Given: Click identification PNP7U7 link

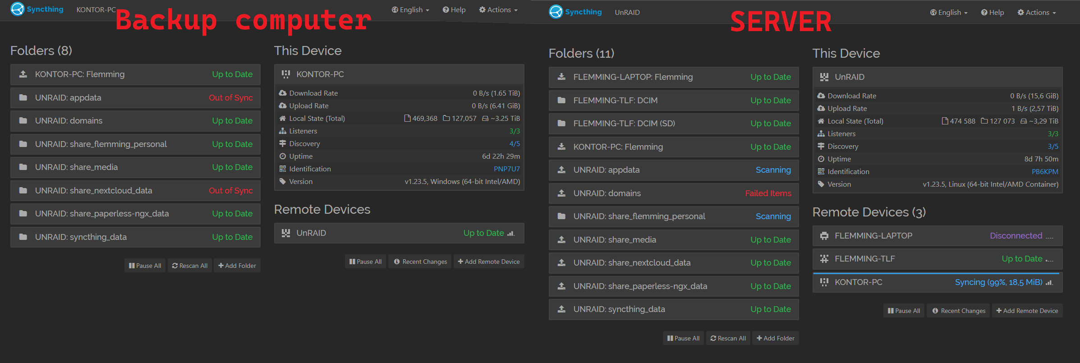Looking at the screenshot, I should [507, 169].
